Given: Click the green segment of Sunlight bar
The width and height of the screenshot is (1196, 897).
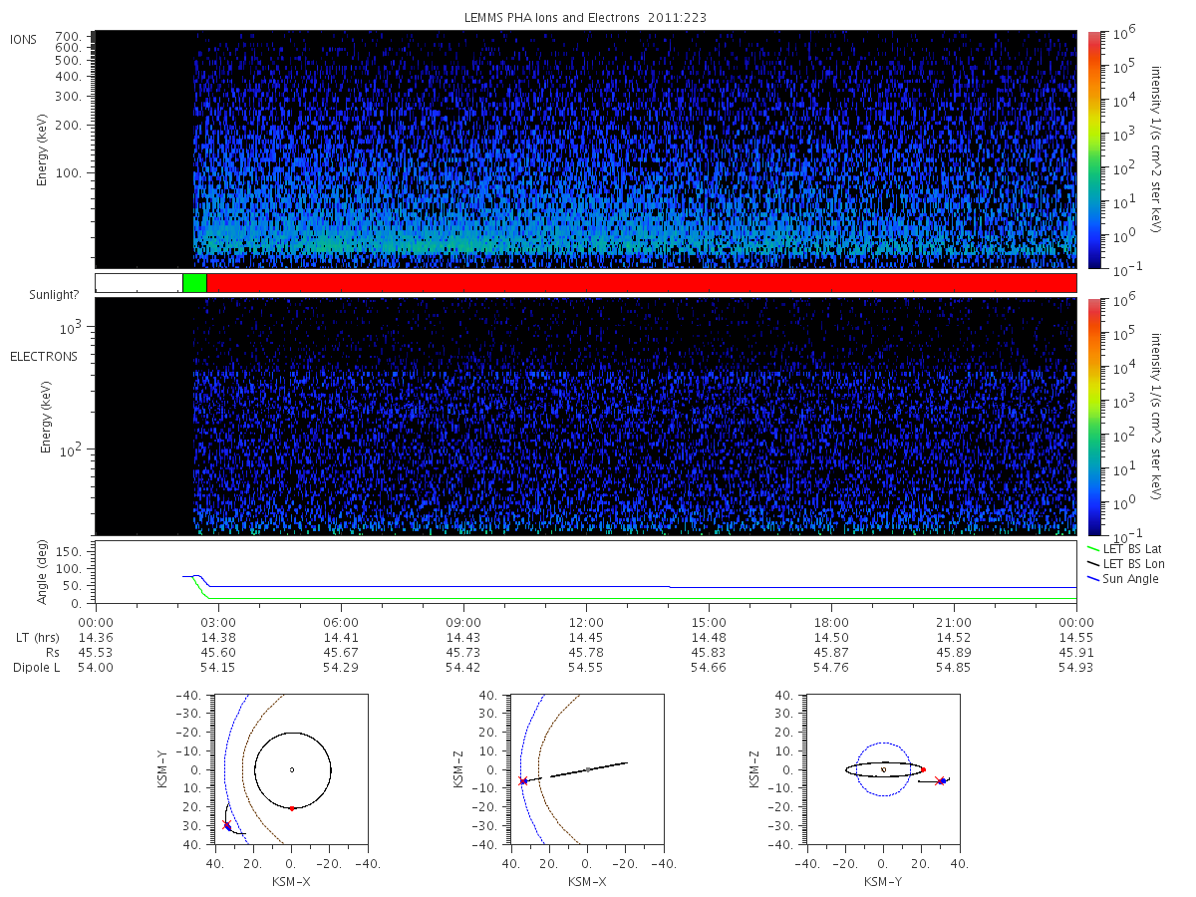Looking at the screenshot, I should point(194,283).
